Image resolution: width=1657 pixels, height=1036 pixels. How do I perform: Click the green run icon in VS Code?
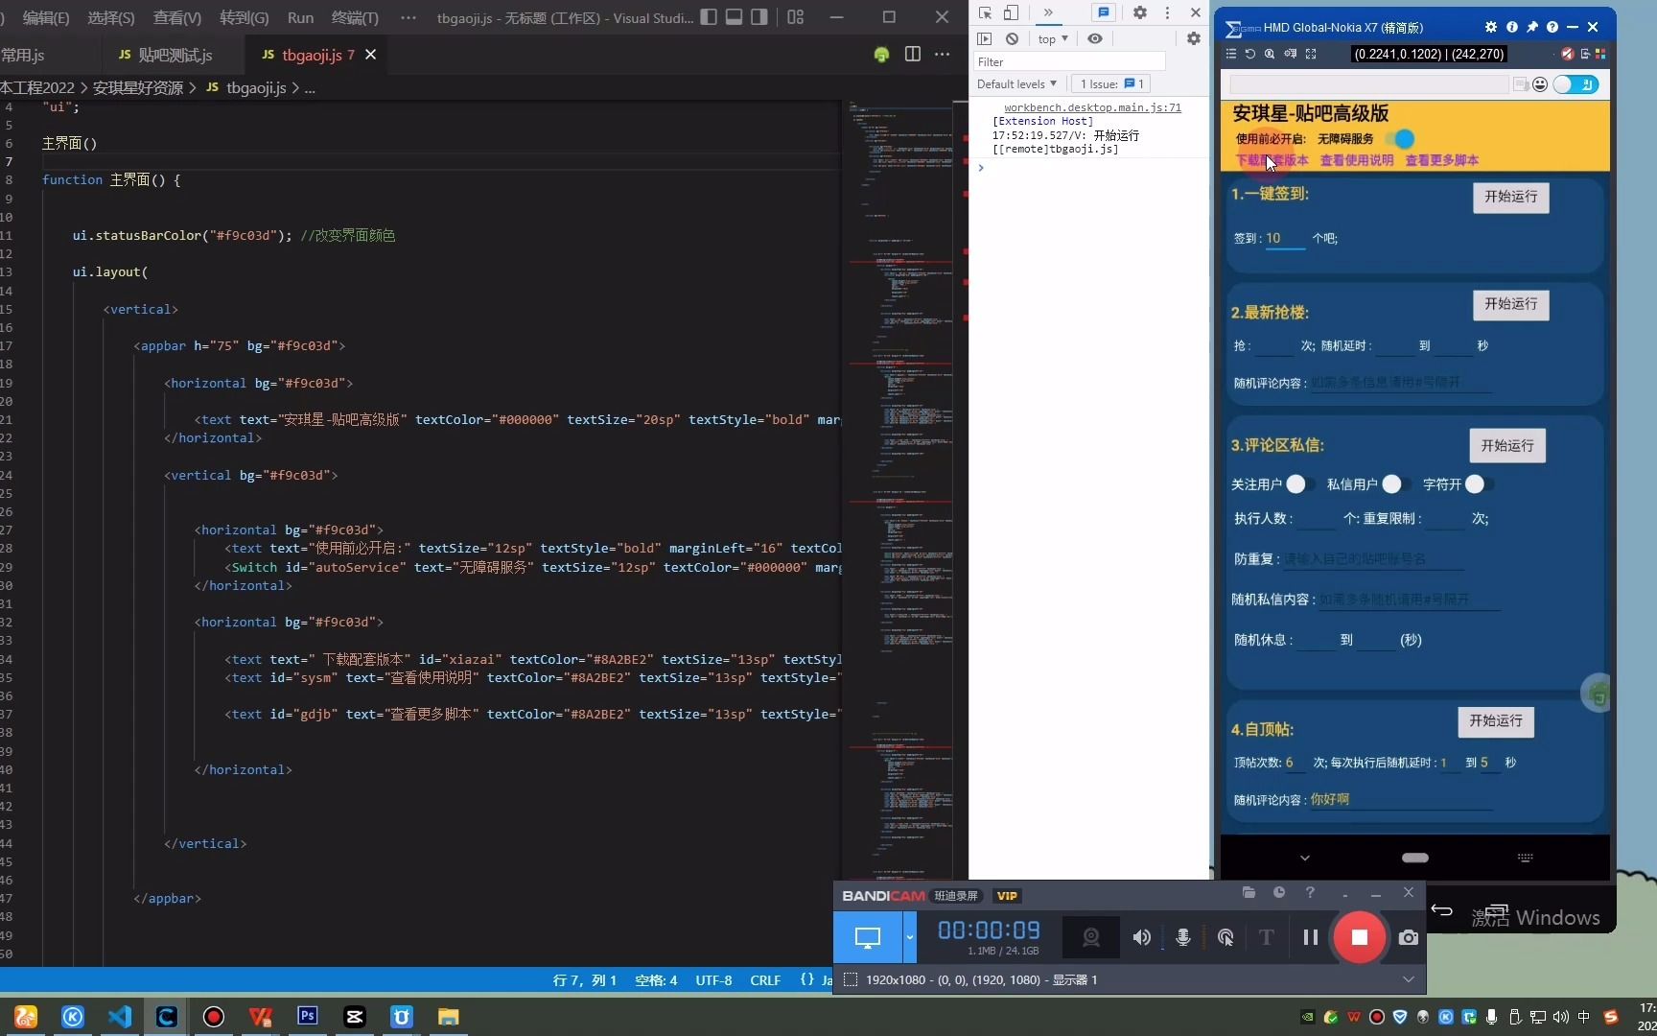point(881,55)
